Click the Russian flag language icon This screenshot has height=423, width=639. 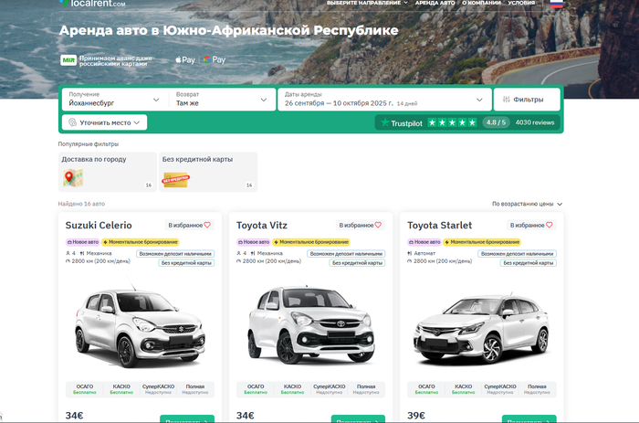(x=556, y=4)
